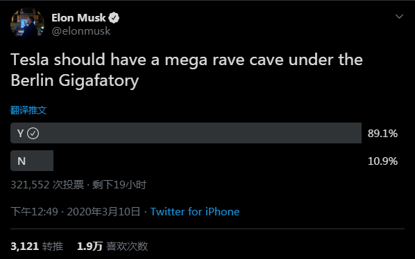415x259 pixels.
Task: View the 3,121 转推 retweets list
Action: click(37, 247)
